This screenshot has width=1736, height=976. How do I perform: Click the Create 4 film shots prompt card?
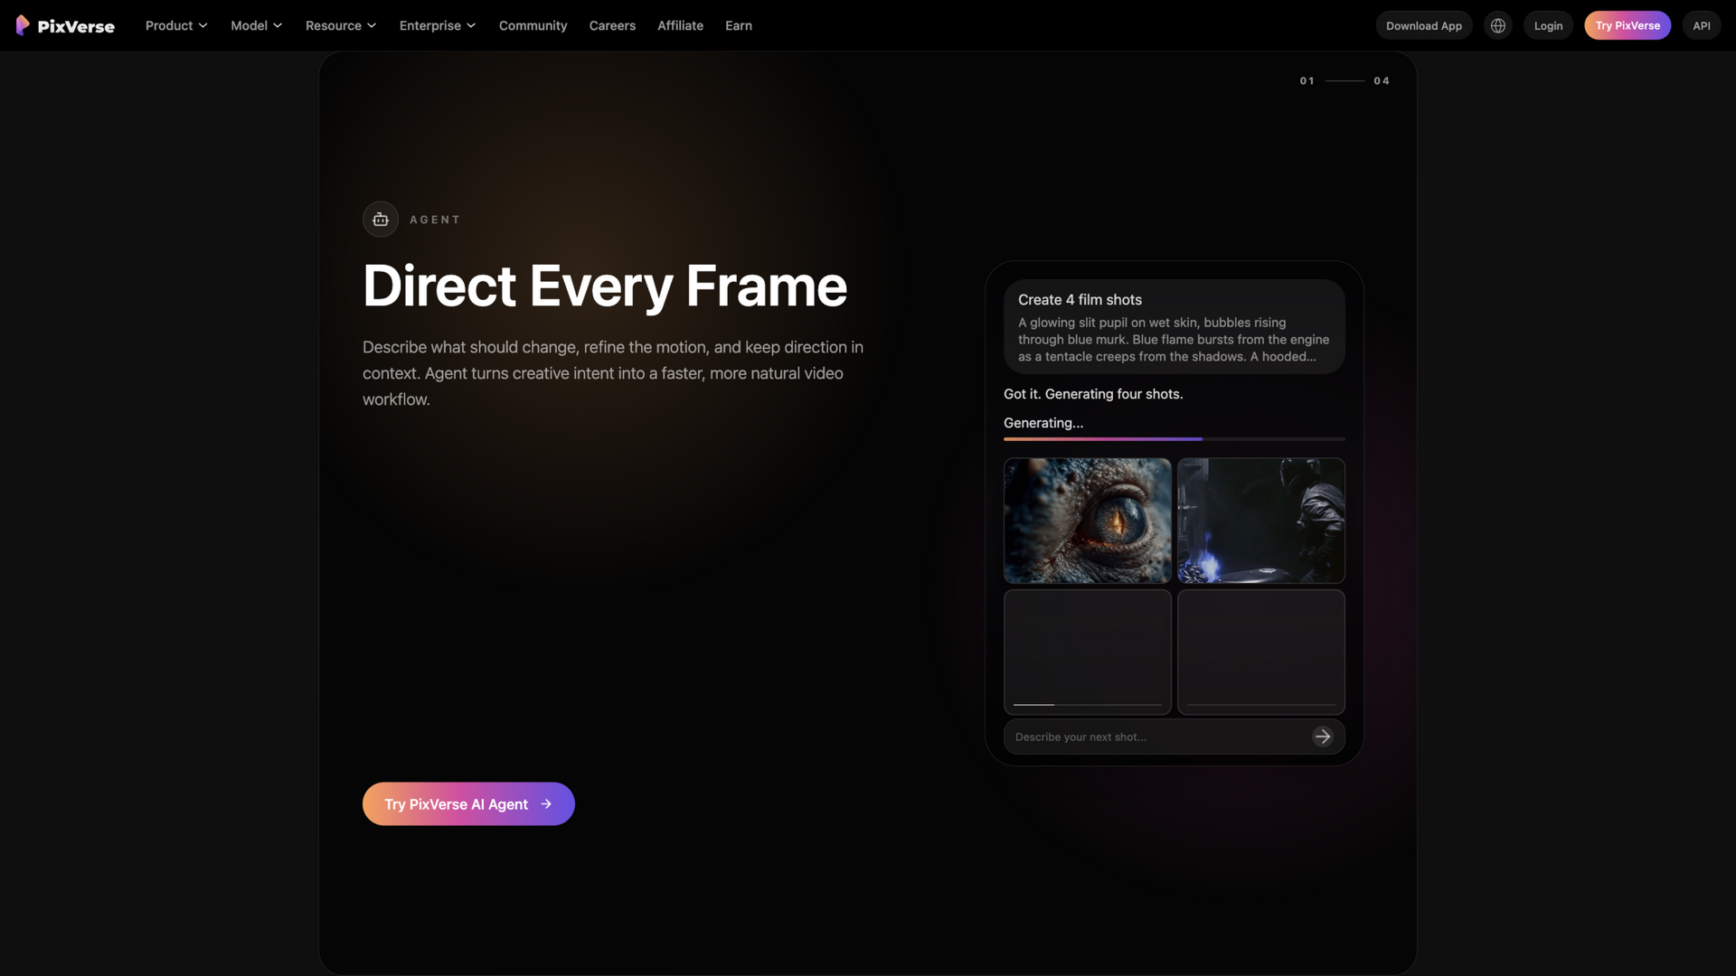coord(1175,326)
